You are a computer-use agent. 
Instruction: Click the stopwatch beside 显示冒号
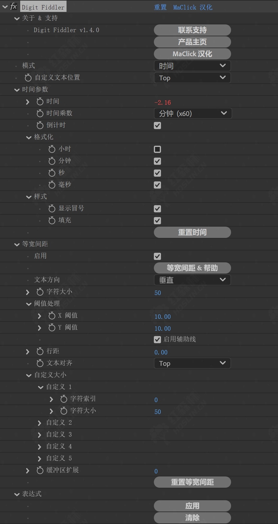click(x=52, y=208)
